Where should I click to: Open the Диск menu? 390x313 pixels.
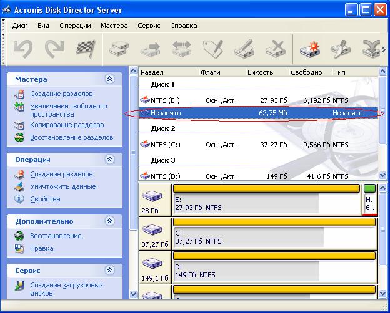pos(19,26)
